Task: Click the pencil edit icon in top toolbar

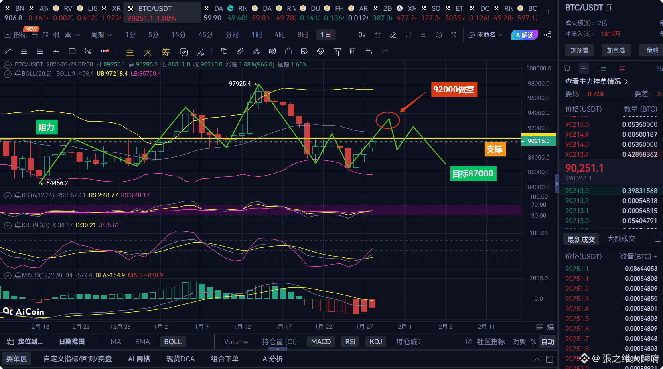Action: point(393,35)
